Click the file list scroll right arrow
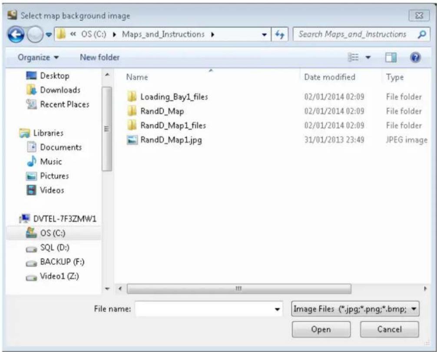Image resolution: width=437 pixels, height=352 pixels. click(425, 289)
